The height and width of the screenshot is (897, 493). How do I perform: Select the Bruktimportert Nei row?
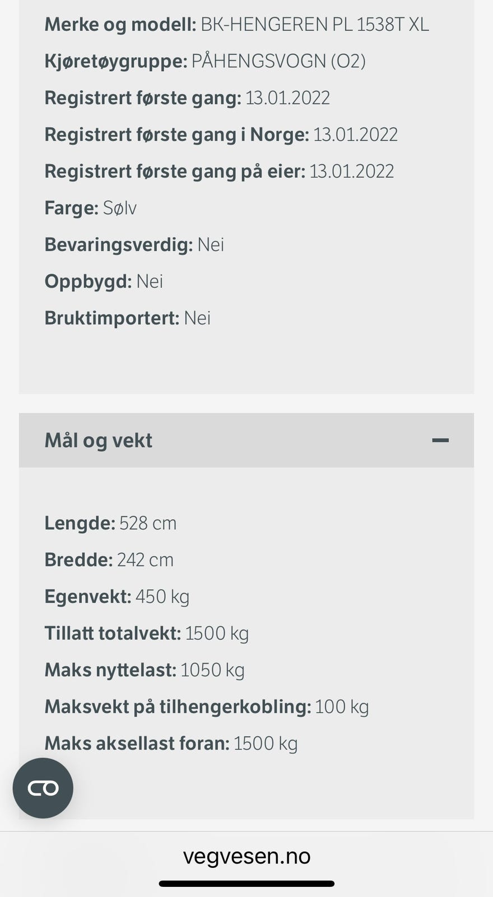[127, 318]
